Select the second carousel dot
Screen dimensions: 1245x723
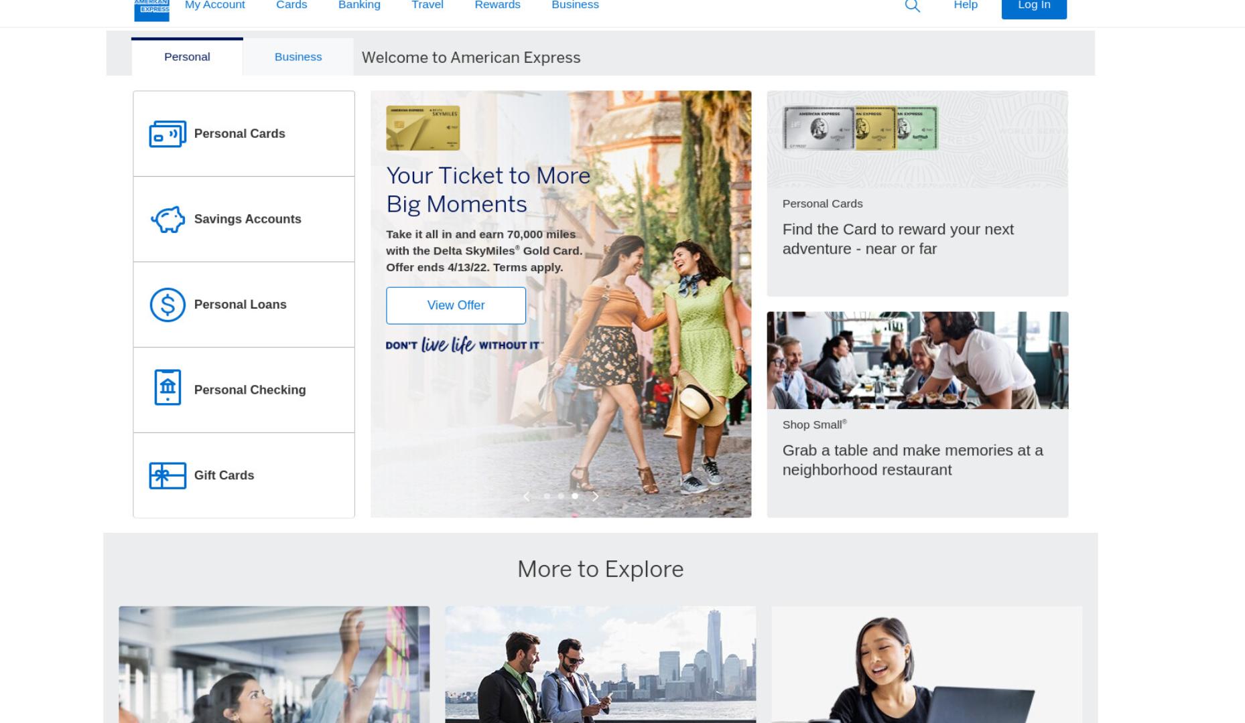[x=561, y=496]
